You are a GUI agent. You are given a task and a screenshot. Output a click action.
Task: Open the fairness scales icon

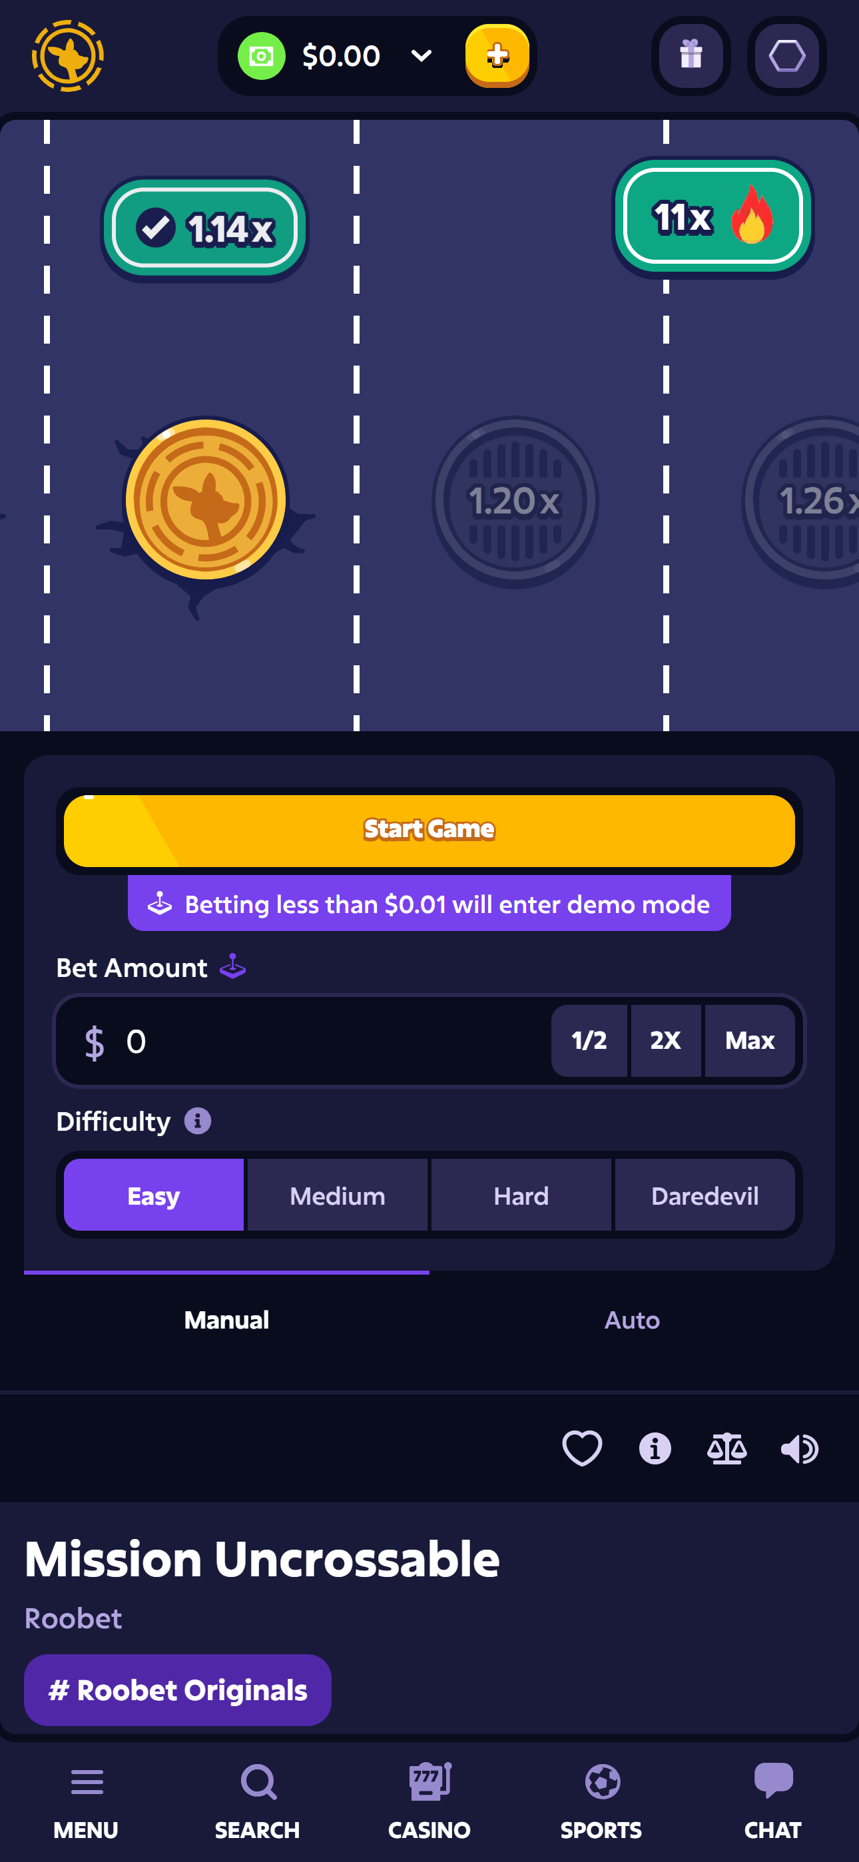tap(726, 1448)
